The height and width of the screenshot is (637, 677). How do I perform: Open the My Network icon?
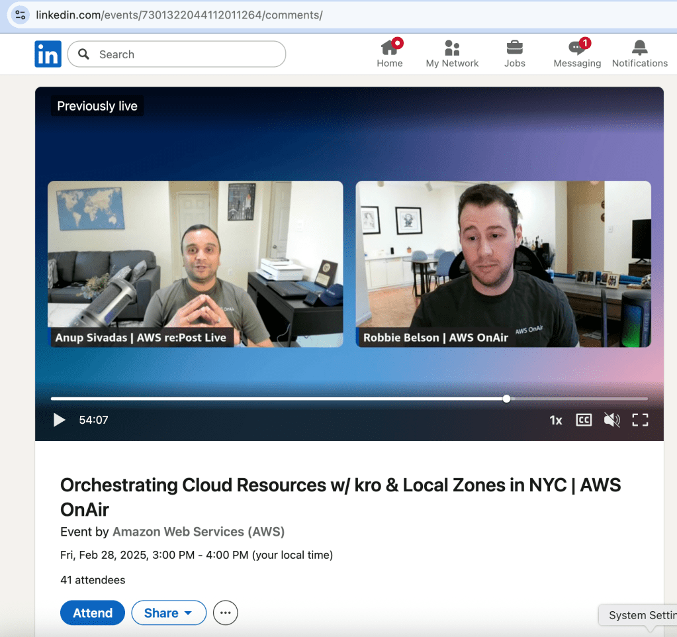452,48
